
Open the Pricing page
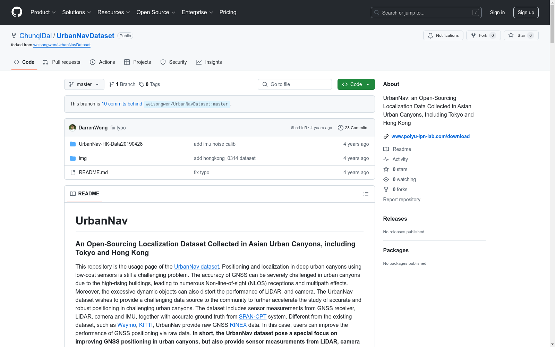pyautogui.click(x=228, y=12)
